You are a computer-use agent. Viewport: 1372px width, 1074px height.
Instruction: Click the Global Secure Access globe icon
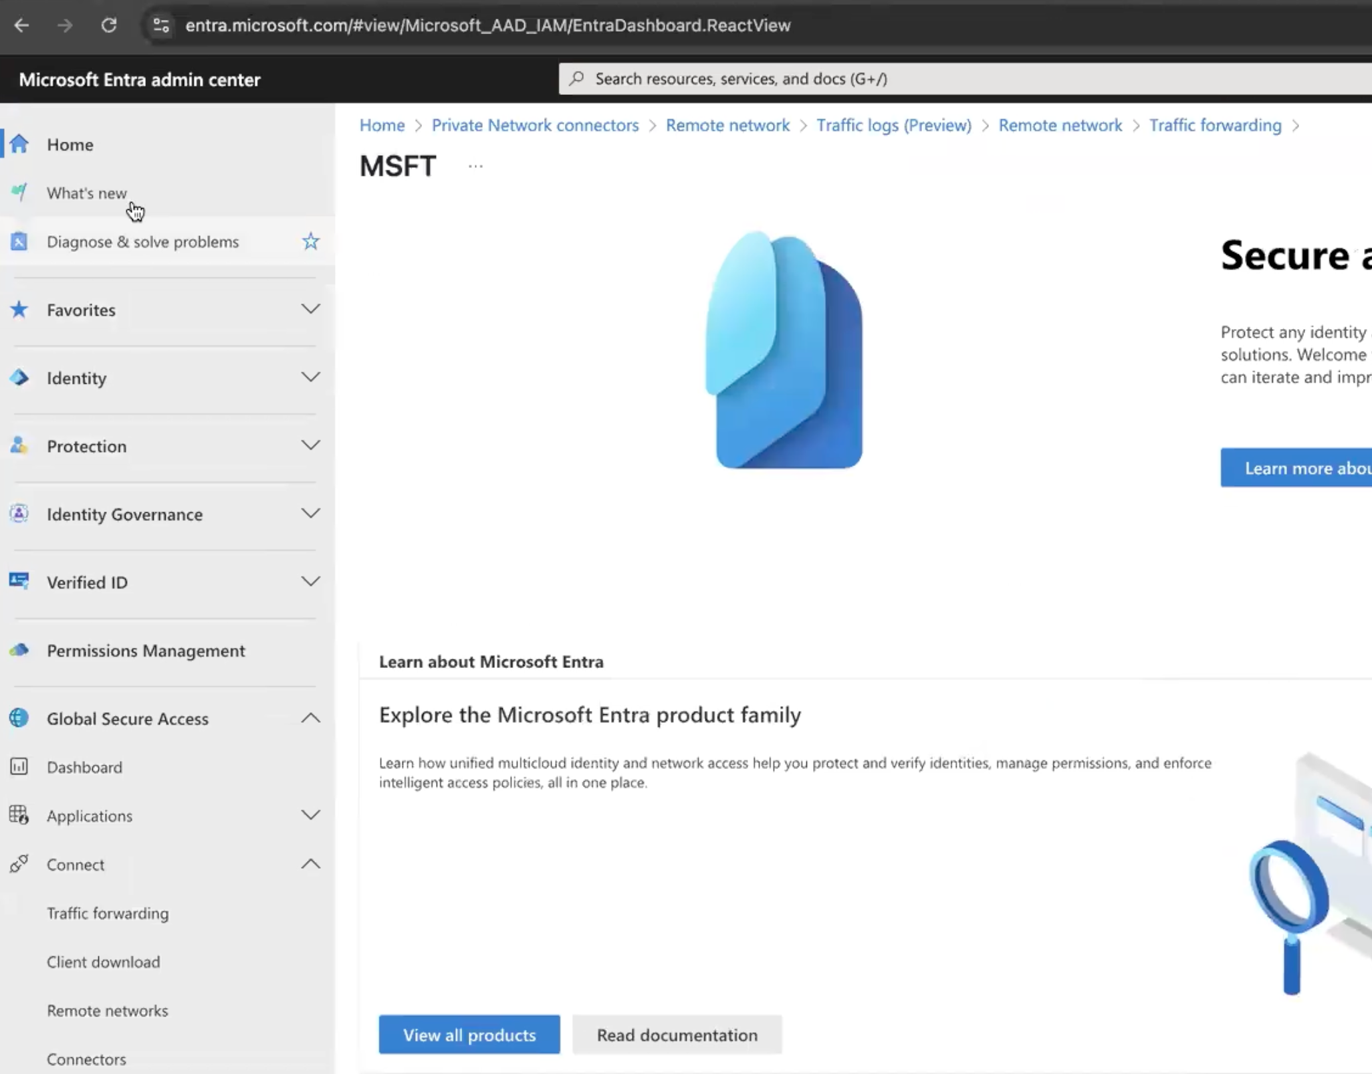19,718
